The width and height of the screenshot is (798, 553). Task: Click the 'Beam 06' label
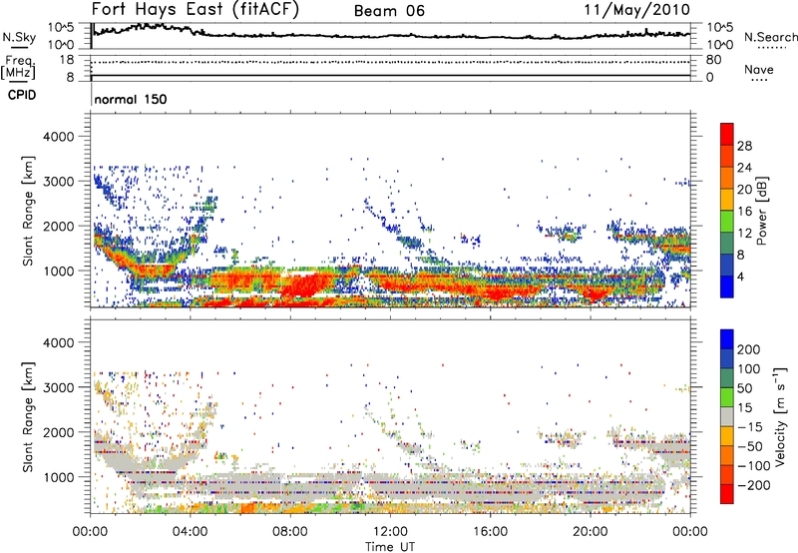click(389, 11)
